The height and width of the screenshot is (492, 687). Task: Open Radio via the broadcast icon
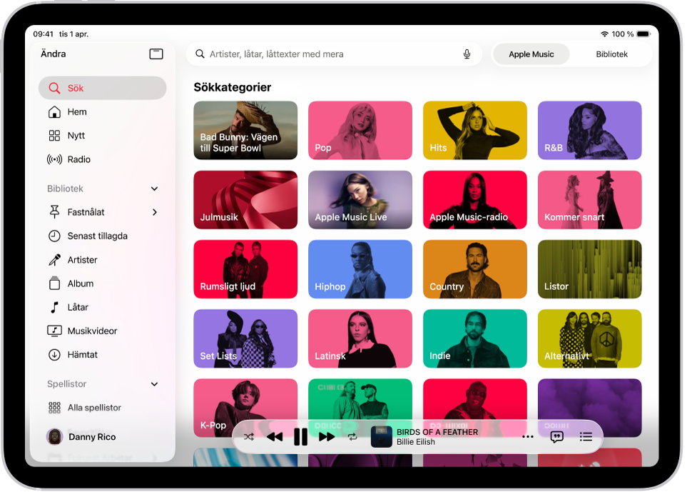[54, 159]
